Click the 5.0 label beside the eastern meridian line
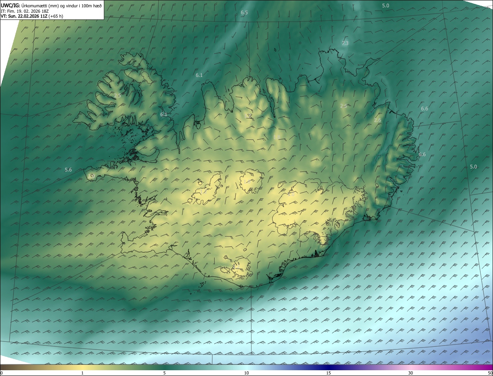The image size is (493, 376). 473,166
